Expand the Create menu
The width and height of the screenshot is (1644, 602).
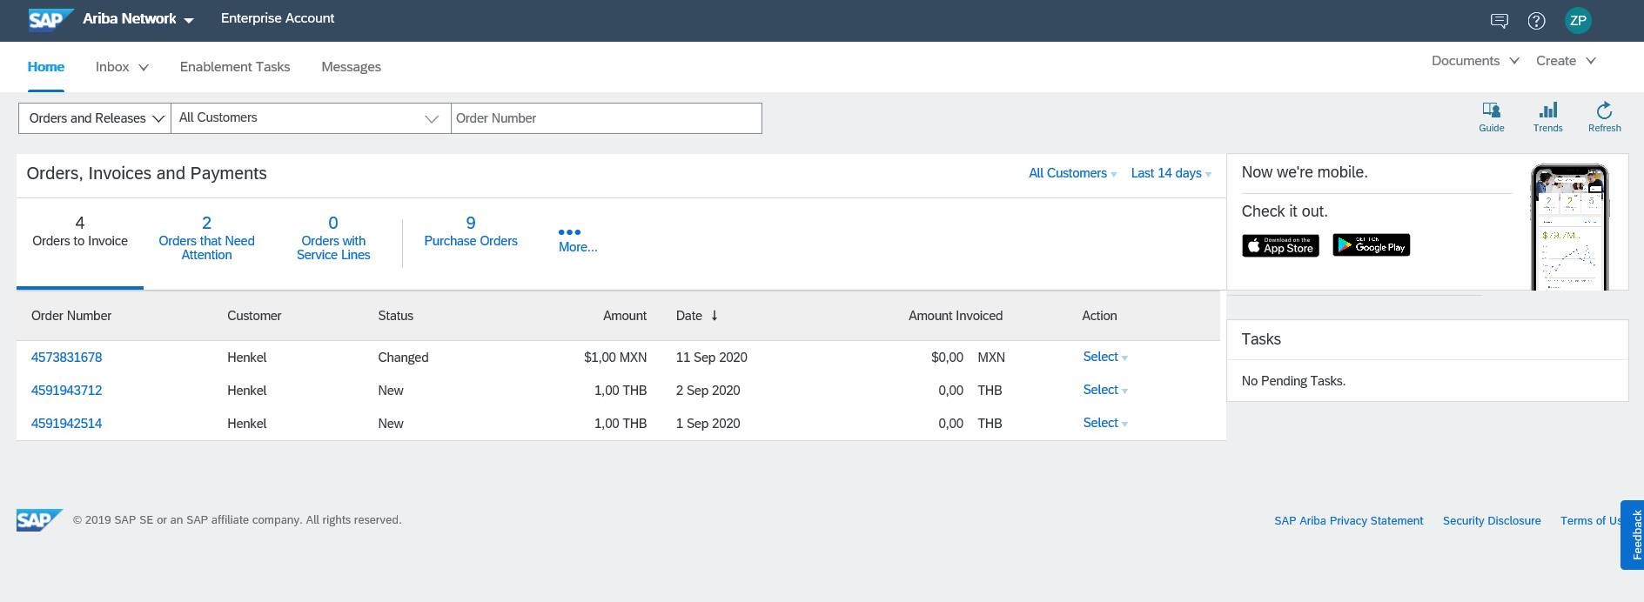tap(1566, 61)
